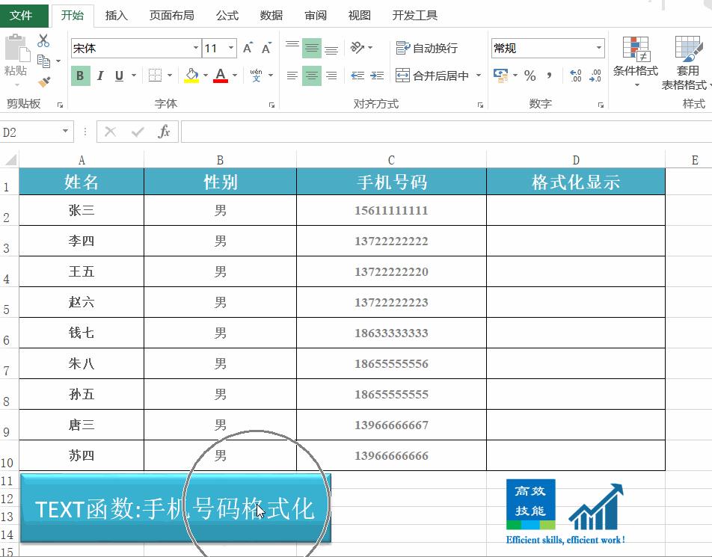Viewport: 712px width, 557px height.
Task: Expand the Merge and Center dropdown arrow
Action: [478, 75]
